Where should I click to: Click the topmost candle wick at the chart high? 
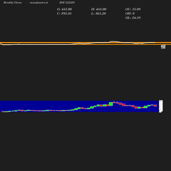pos(114,101)
